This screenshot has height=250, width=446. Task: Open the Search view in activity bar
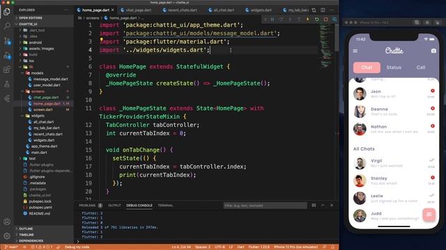pos(7,26)
